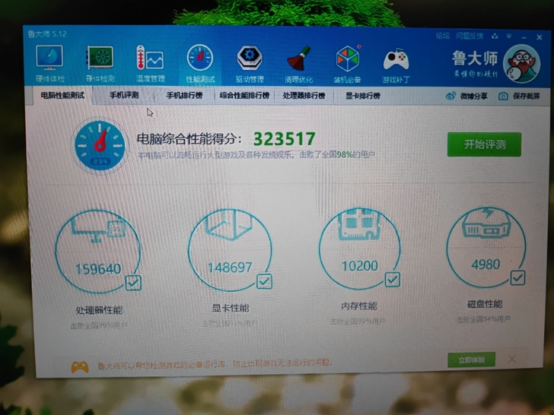The height and width of the screenshot is (415, 554).
Task: Minimize the 鲁大师 window
Action: pyautogui.click(x=524, y=37)
